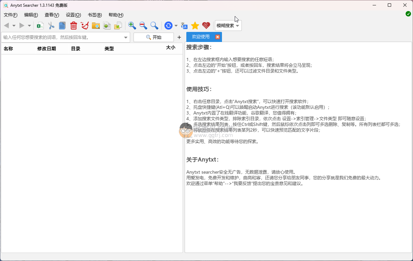The image size is (413, 261).
Task: Click the blue document copy icon
Action: point(62,26)
